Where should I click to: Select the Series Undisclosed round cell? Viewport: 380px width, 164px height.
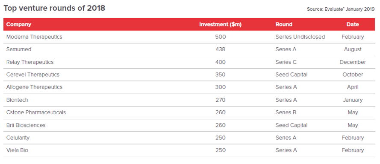click(300, 37)
